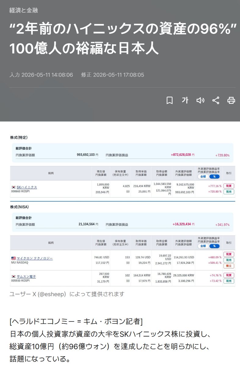Click 現売 button in SKハイニックス row

coord(229,192)
